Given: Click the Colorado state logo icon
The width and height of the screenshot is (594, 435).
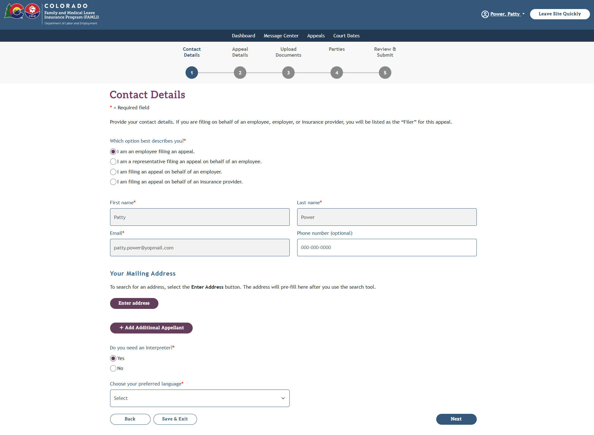Looking at the screenshot, I should [x=14, y=12].
